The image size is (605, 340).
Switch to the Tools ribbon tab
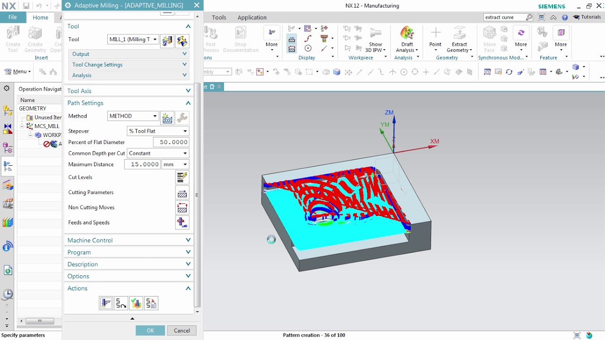point(219,17)
